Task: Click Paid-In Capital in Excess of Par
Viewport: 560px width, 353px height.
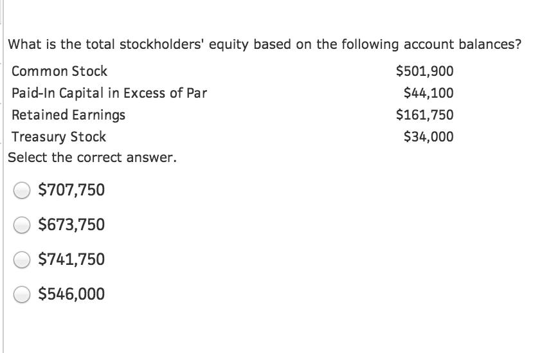Action: click(x=109, y=93)
